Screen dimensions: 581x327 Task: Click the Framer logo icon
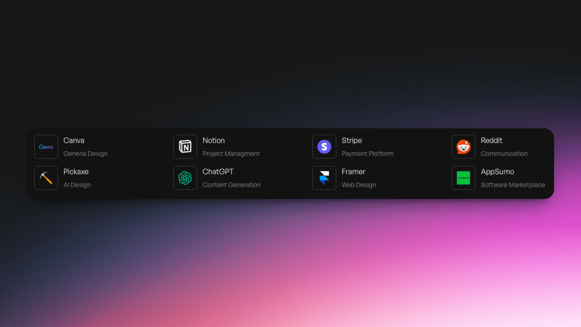pyautogui.click(x=324, y=178)
